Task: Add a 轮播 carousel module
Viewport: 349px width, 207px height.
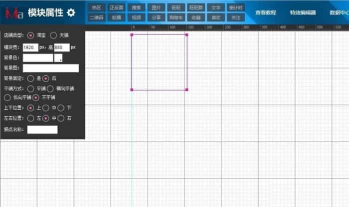Action: (117, 17)
